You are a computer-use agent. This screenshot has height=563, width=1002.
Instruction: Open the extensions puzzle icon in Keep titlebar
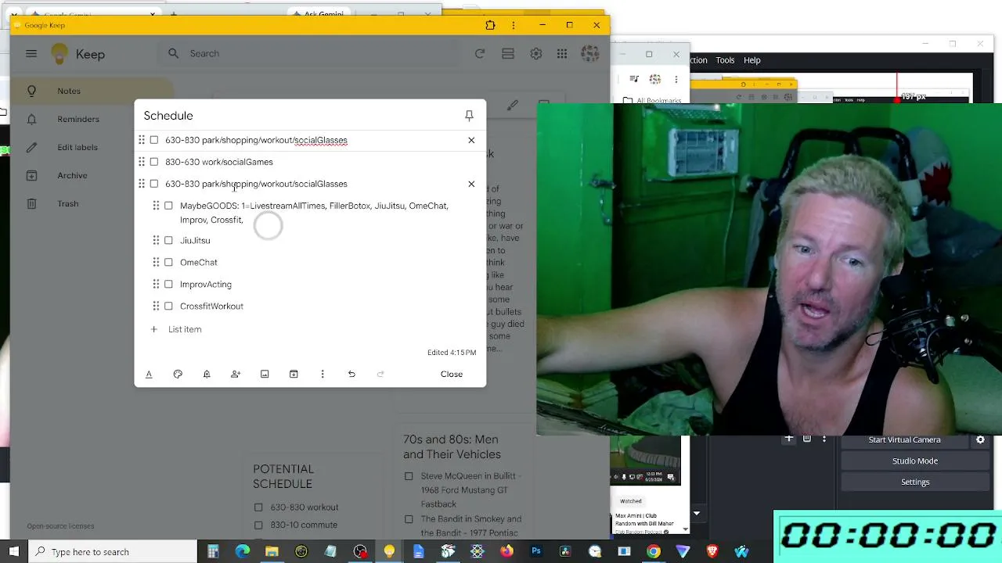[490, 25]
